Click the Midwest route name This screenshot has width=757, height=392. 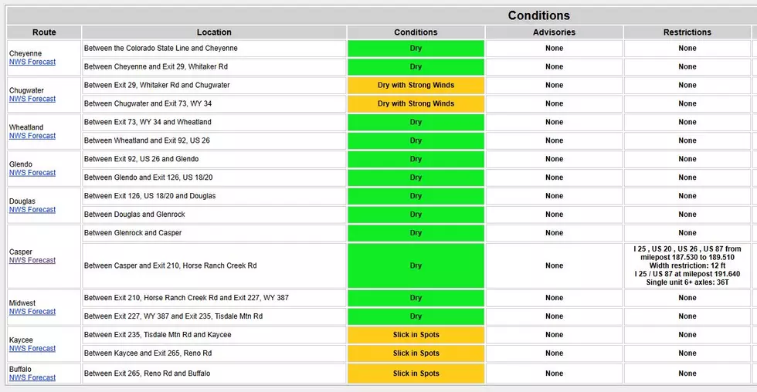click(x=22, y=302)
